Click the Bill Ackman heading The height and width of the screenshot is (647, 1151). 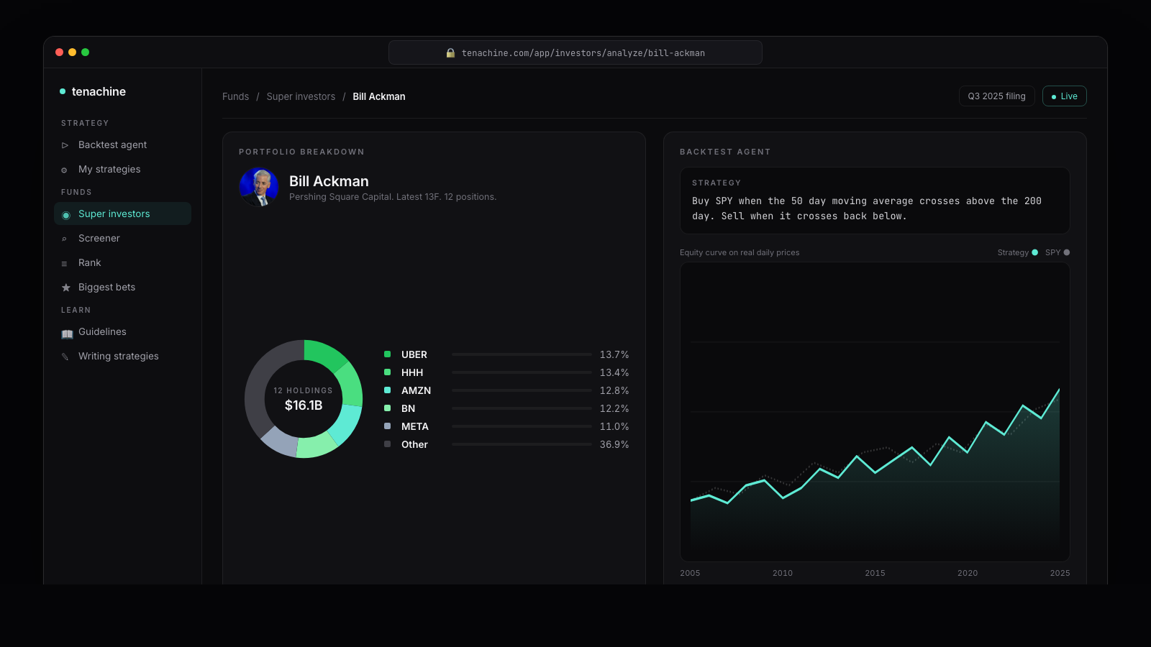pyautogui.click(x=329, y=181)
